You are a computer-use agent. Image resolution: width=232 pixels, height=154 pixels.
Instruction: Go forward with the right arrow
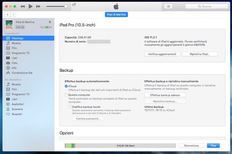[x=13, y=14]
